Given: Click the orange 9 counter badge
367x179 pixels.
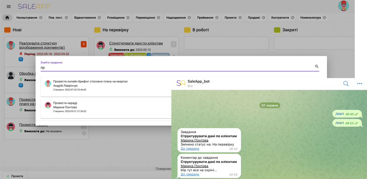Looking at the screenshot, I should [84, 44].
